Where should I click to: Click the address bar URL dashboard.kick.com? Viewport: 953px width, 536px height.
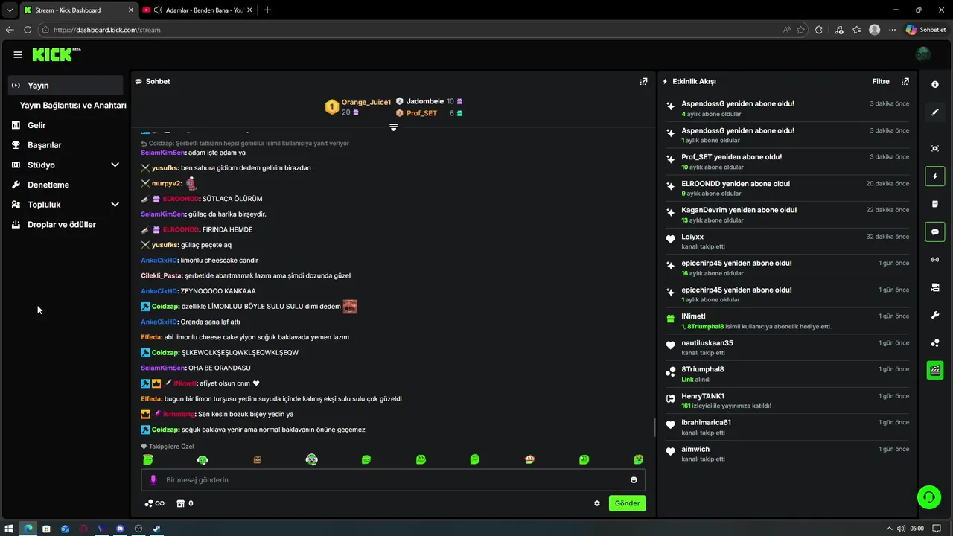(x=106, y=30)
